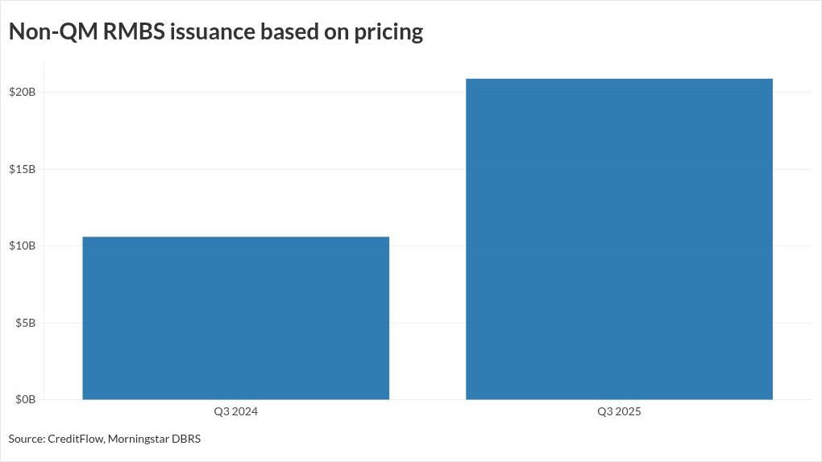Click the word CreditFlow in the source line
The height and width of the screenshot is (462, 822).
[76, 439]
